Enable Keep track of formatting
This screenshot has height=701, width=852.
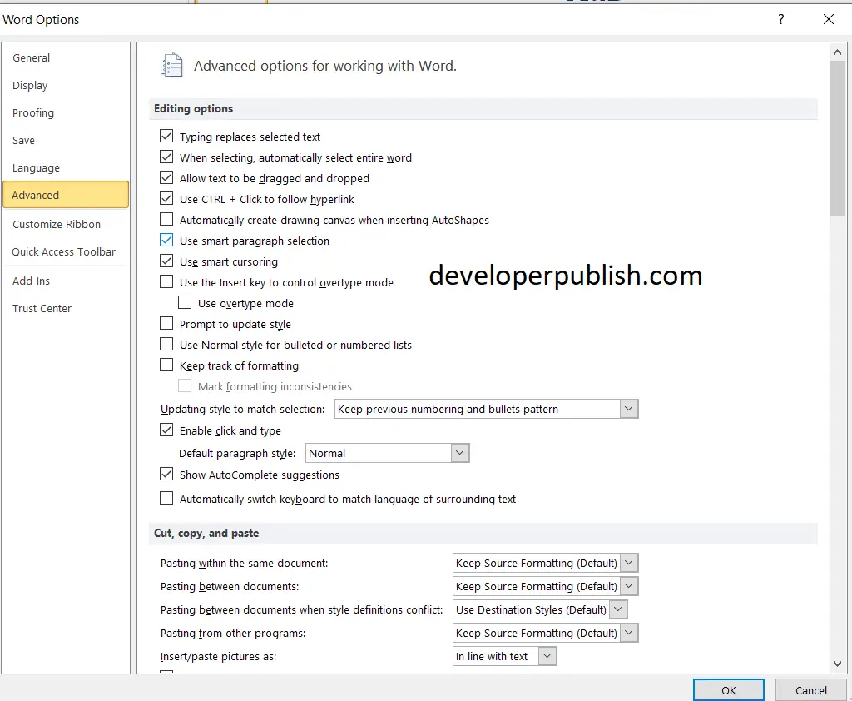[166, 365]
